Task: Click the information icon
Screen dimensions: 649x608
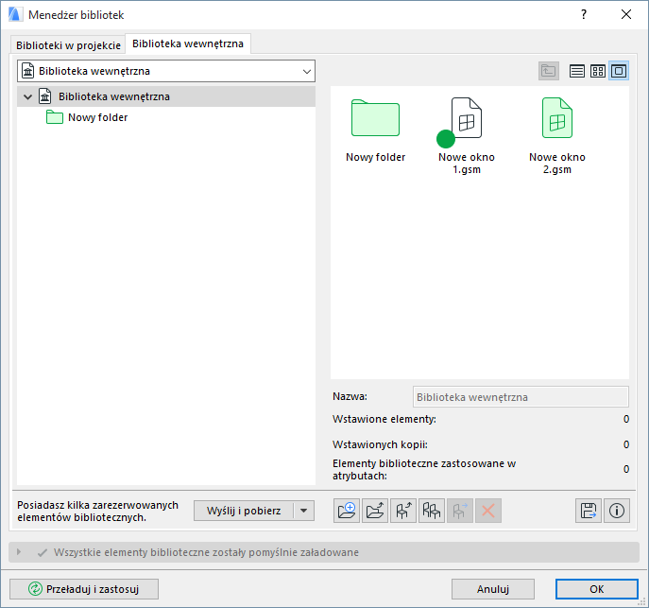Action: tap(617, 511)
